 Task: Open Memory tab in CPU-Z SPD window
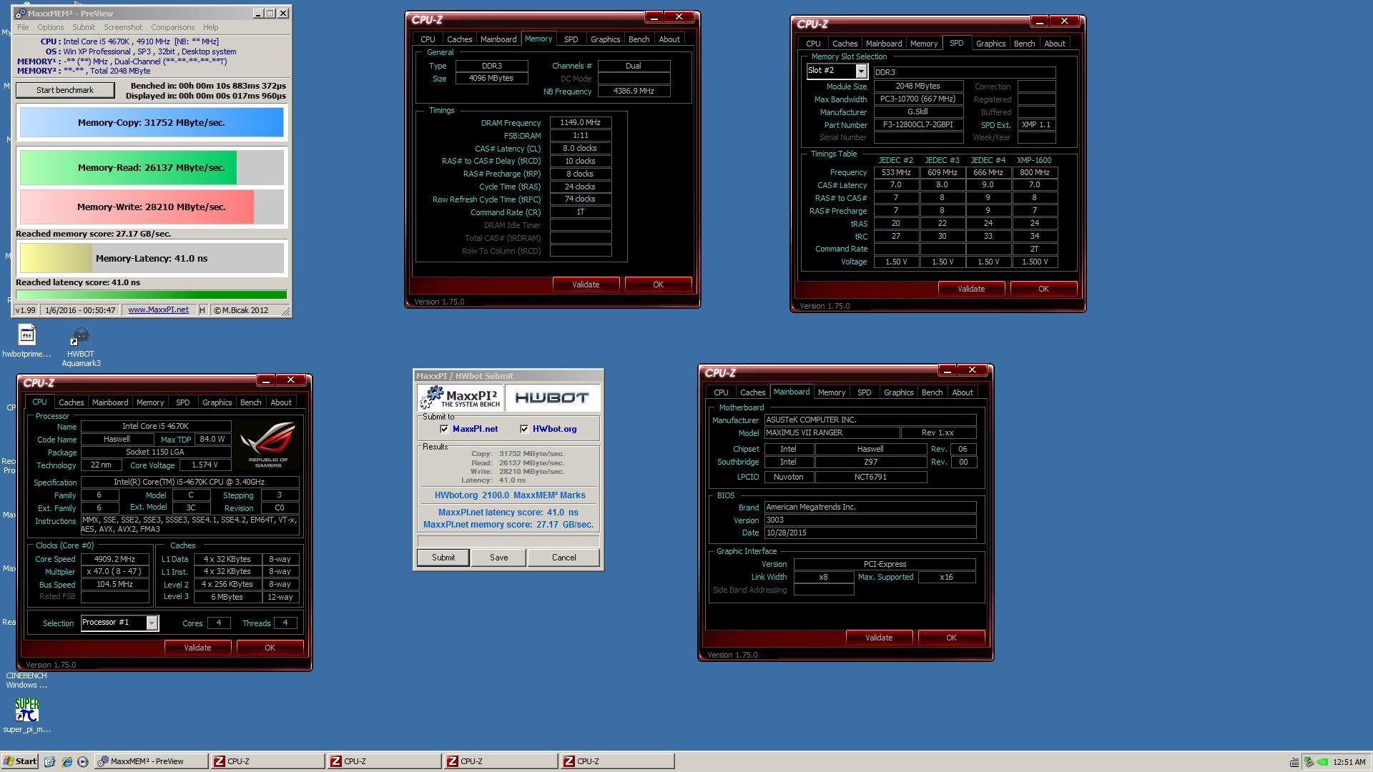click(x=923, y=44)
